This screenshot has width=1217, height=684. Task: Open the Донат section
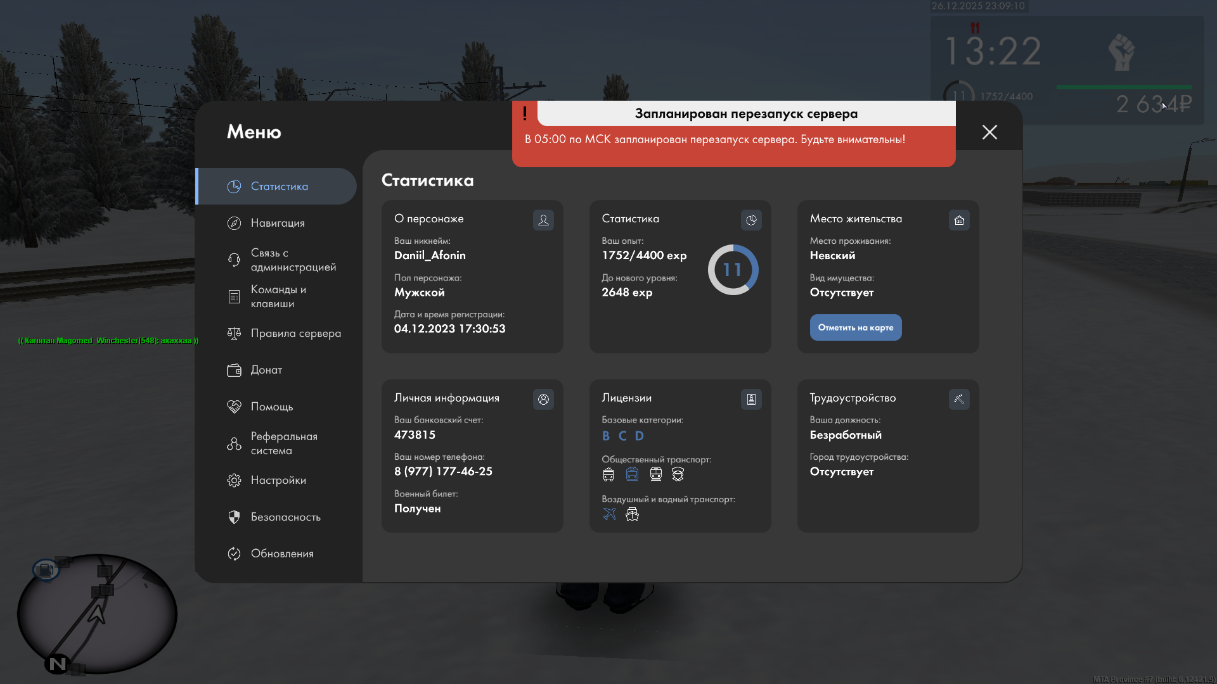click(x=266, y=370)
